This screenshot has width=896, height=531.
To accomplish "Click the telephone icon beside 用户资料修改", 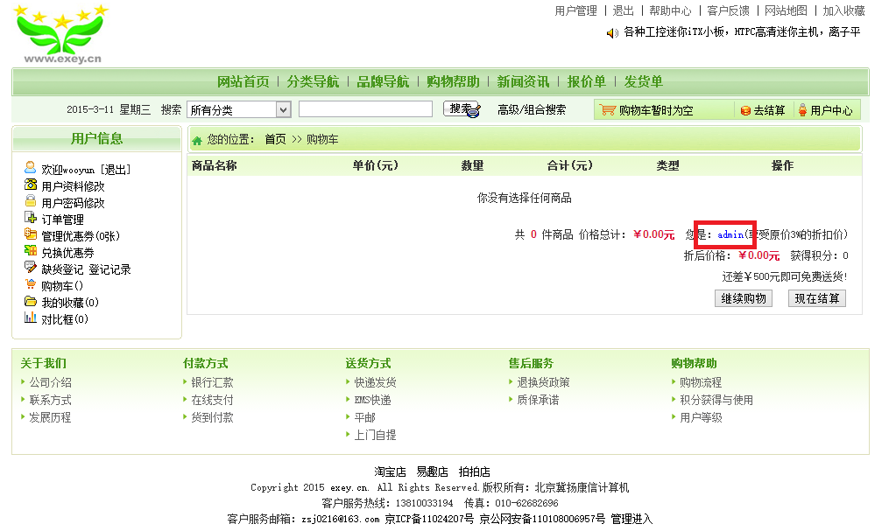I will tap(31, 185).
